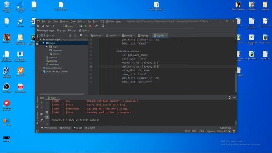This screenshot has height=153, width=272.
Task: Click the Stop icon in the Run panel sidebar
Action: 42,108
